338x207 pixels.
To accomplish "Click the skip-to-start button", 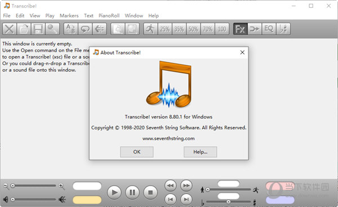I will coord(171,200).
